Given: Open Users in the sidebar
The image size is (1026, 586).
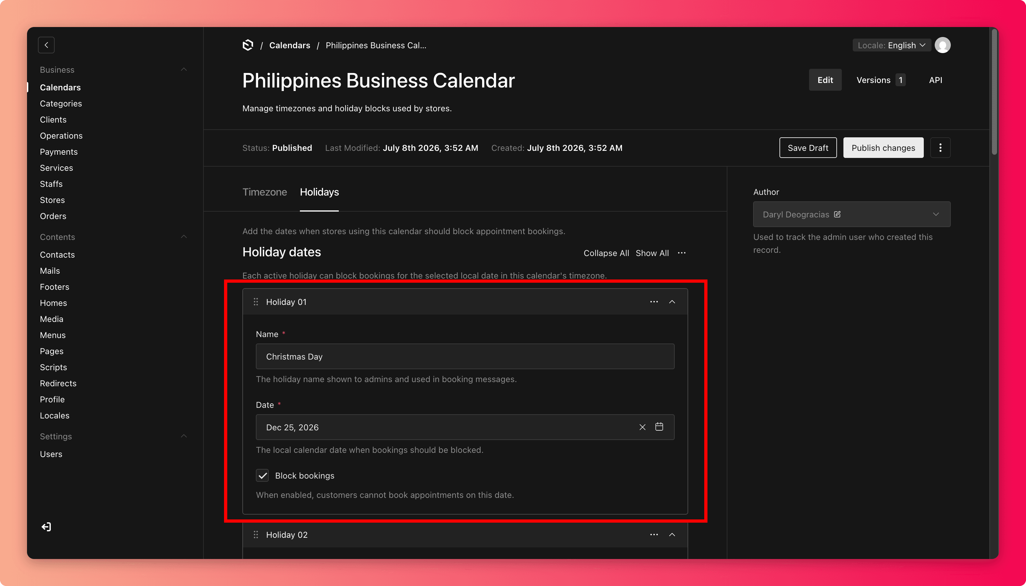Looking at the screenshot, I should click(51, 454).
